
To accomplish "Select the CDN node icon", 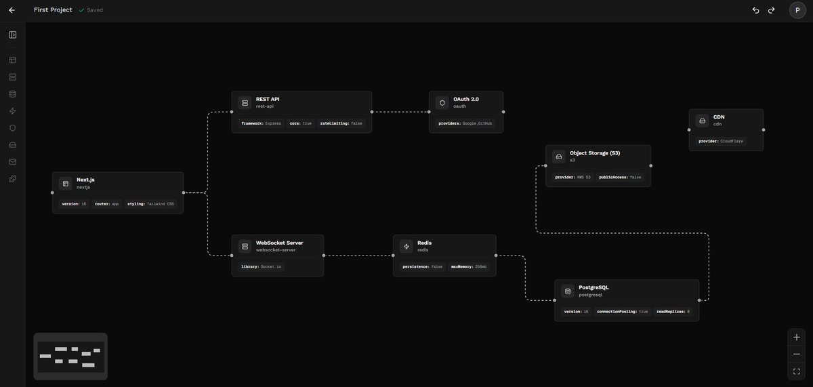I will pos(702,121).
